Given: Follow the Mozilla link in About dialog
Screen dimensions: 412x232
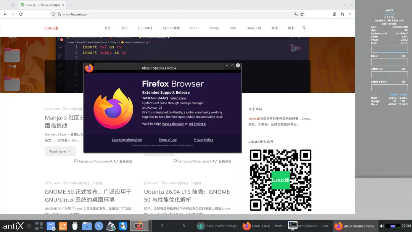Looking at the screenshot, I should 177,113.
